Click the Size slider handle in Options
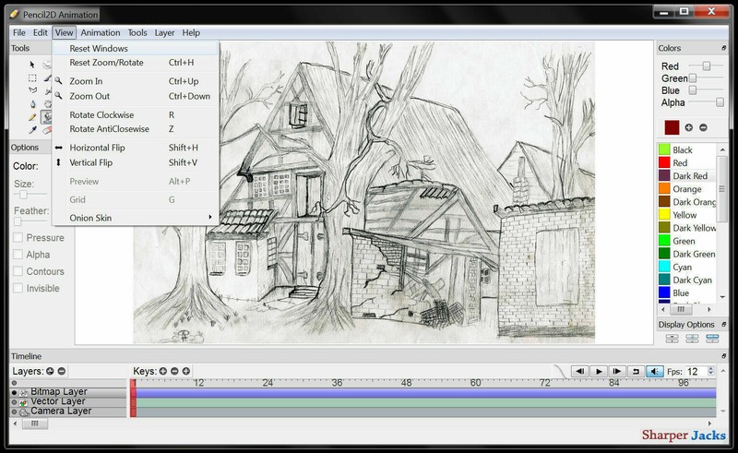The image size is (738, 453). point(23,195)
